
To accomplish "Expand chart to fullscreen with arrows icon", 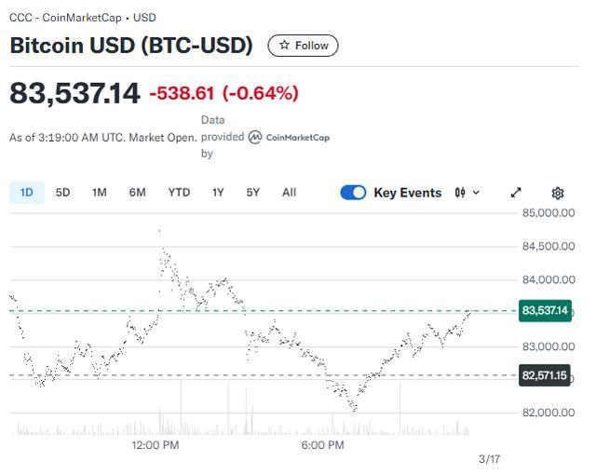I will point(515,193).
